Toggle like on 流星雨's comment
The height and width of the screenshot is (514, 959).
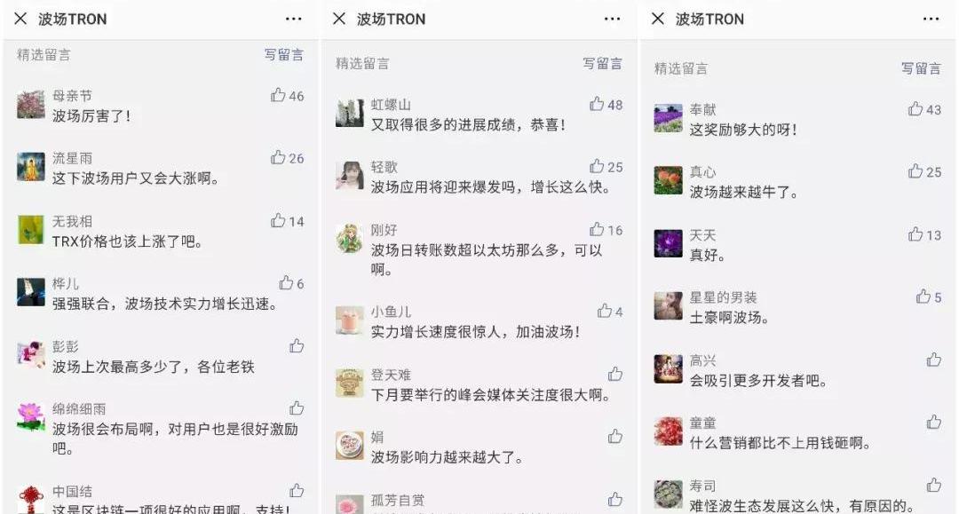click(278, 157)
